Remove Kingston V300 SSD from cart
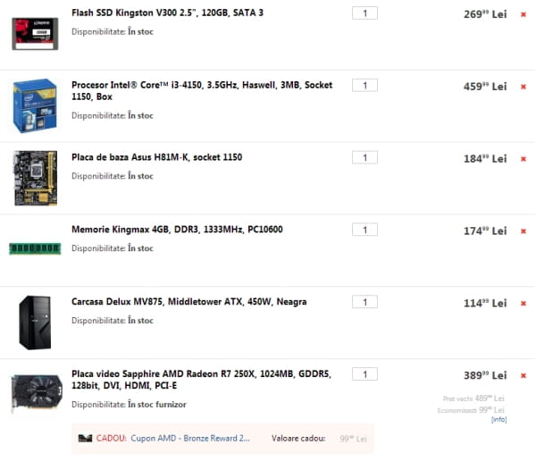This screenshot has width=536, height=461. point(523,14)
